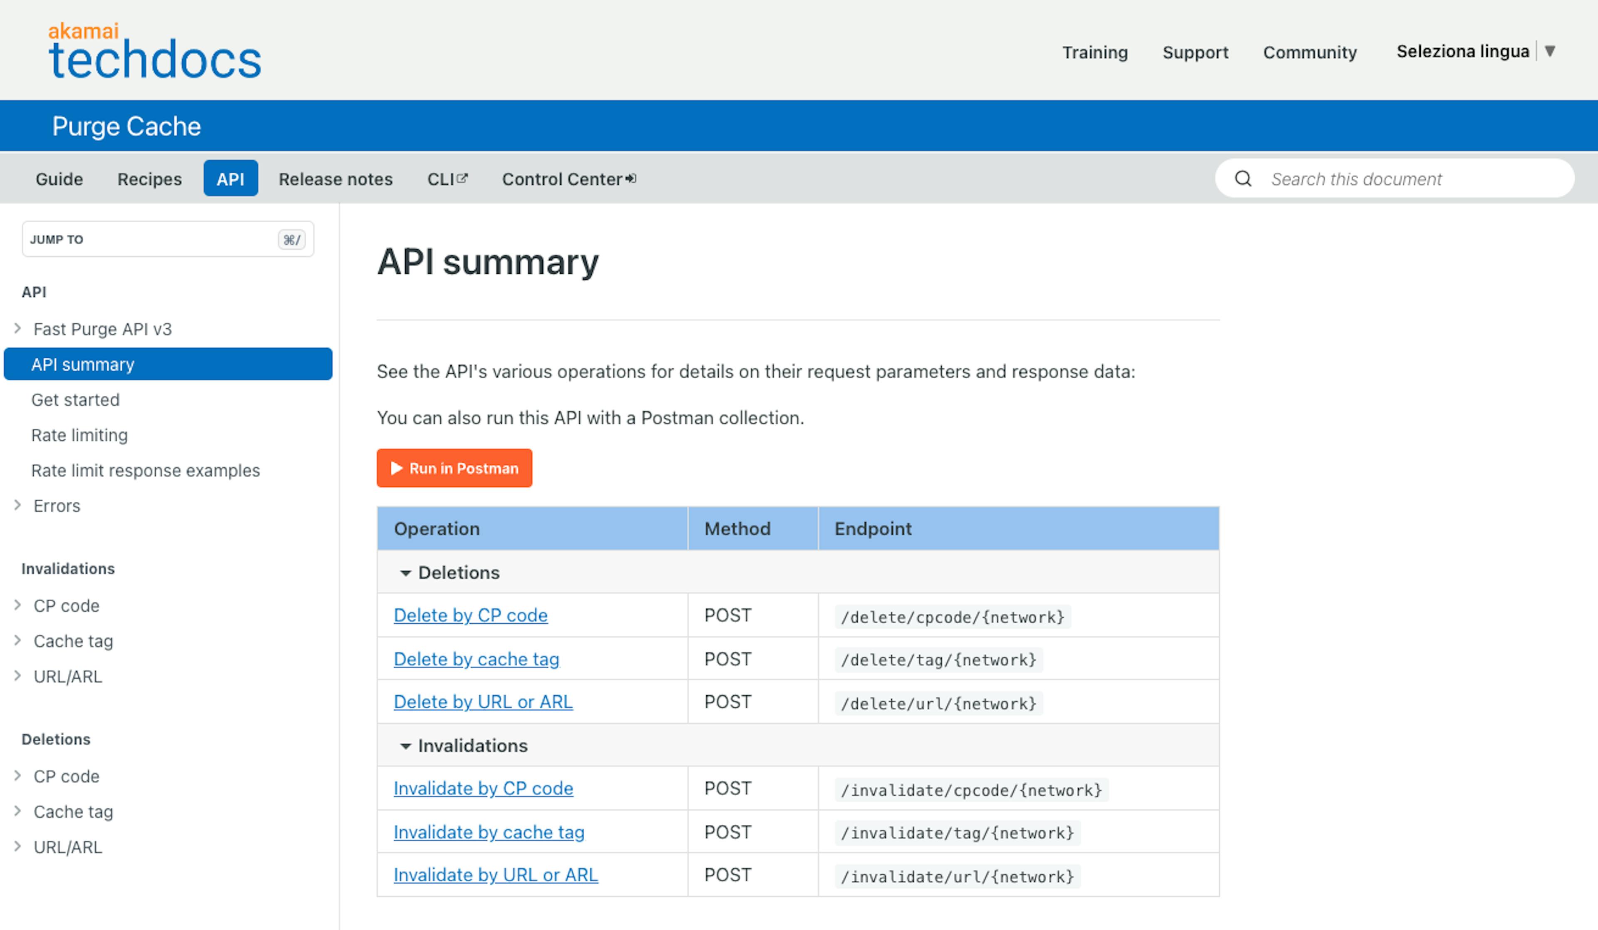Expand Cache tag under Deletions sidebar
The image size is (1598, 930).
(x=18, y=811)
